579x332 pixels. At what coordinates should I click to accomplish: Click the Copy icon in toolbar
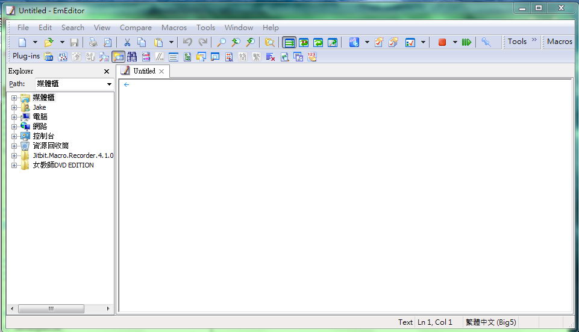(x=142, y=42)
